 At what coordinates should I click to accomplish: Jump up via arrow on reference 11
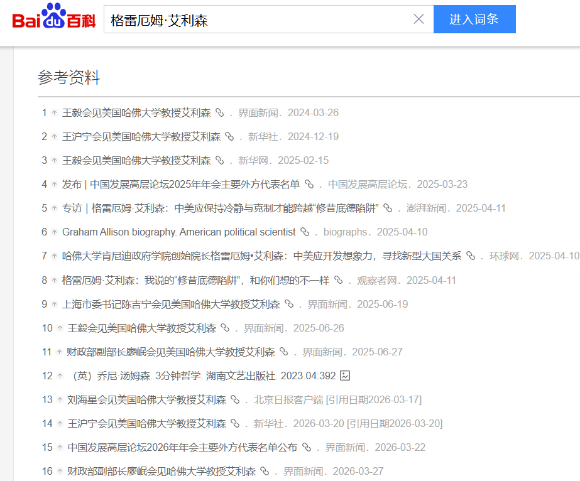coord(59,352)
